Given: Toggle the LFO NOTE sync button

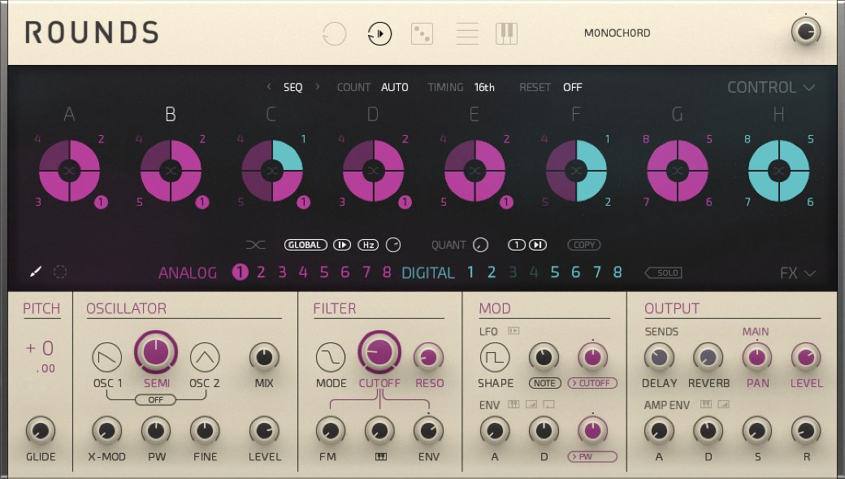Looking at the screenshot, I should 545,383.
